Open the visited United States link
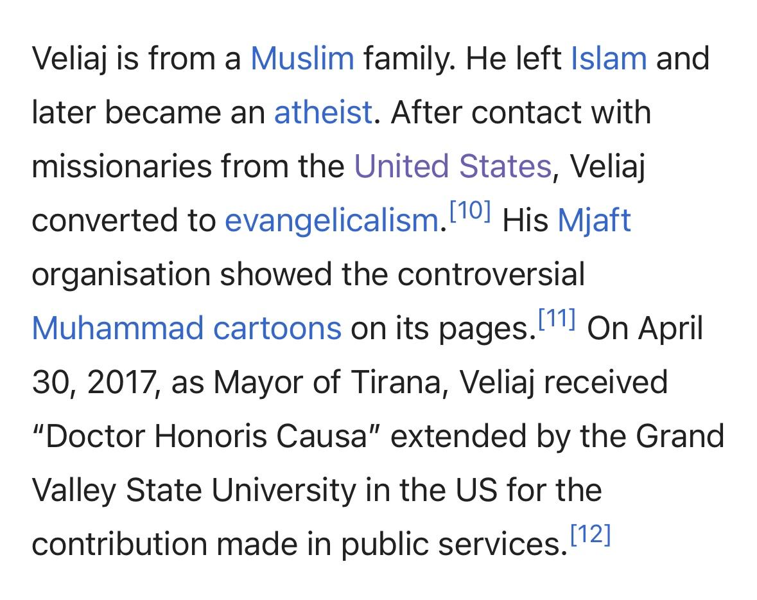Screen dimensions: 757x600 (453, 166)
